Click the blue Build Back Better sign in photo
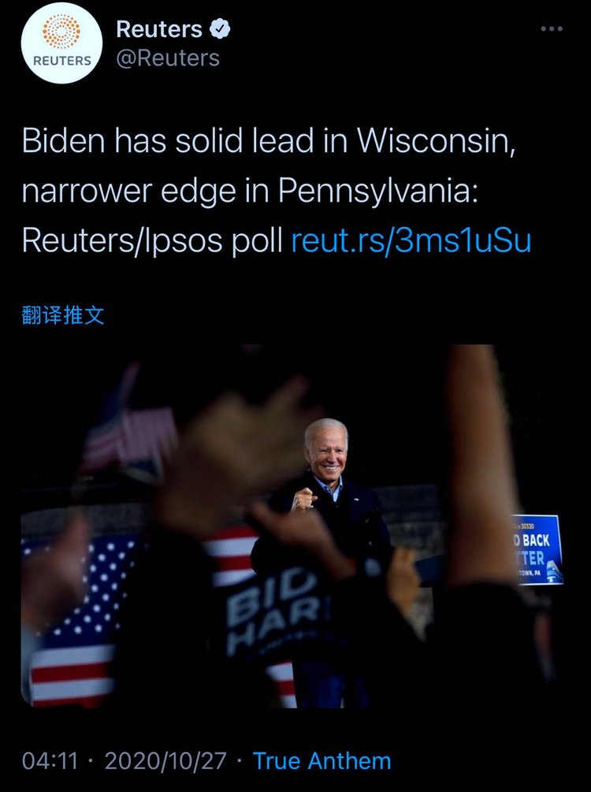The height and width of the screenshot is (792, 591). pyautogui.click(x=537, y=549)
